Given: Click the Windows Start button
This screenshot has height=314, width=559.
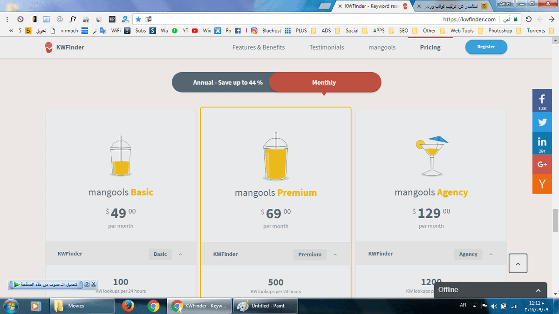Looking at the screenshot, I should [10, 306].
